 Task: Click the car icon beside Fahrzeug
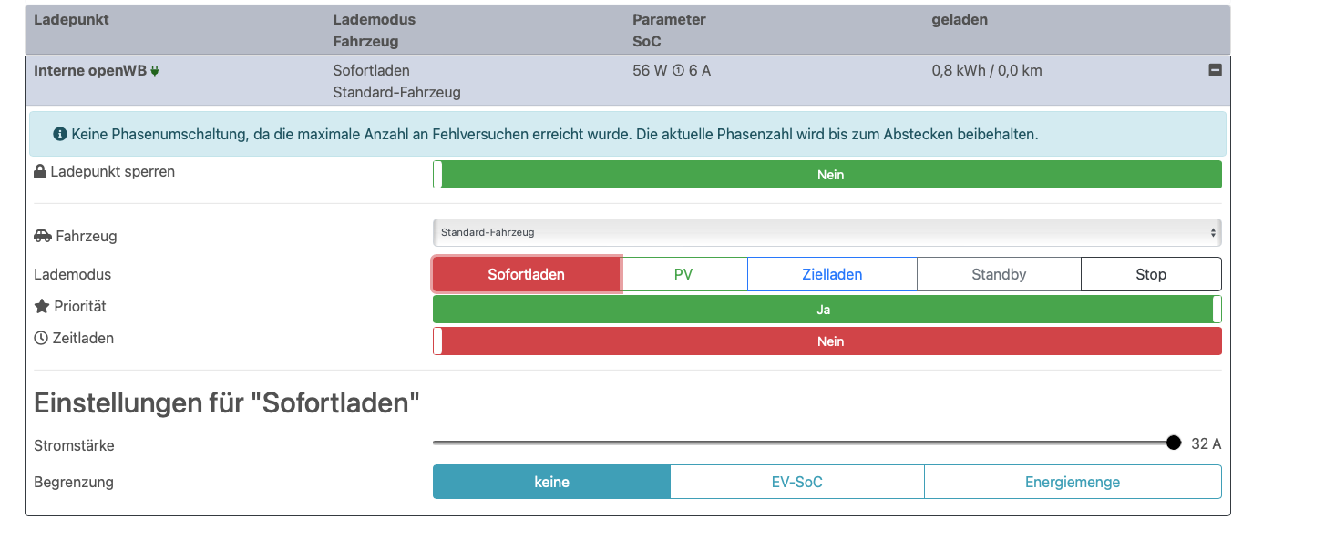(x=42, y=236)
